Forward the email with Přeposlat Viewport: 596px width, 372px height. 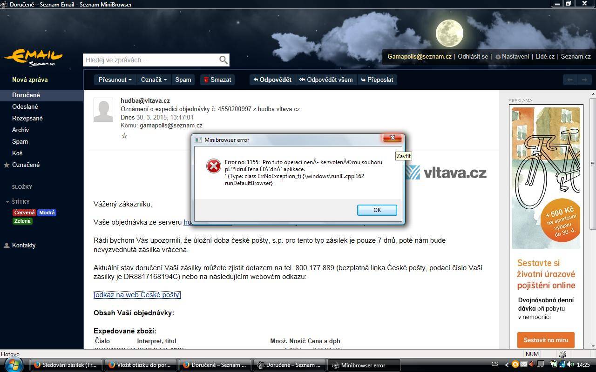[x=377, y=80]
